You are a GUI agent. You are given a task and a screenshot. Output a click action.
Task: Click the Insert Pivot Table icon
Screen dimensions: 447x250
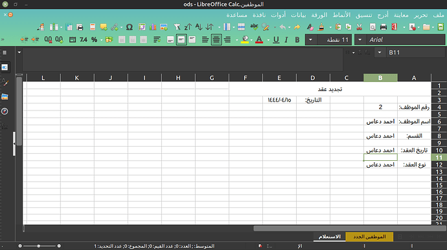142,27
